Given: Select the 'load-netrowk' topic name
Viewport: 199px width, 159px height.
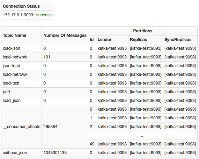Looking at the screenshot, I should click(15, 74).
